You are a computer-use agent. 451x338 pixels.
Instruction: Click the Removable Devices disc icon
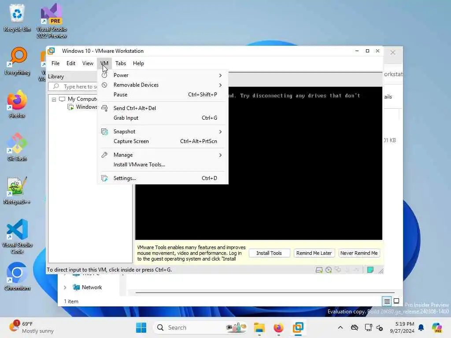104,85
